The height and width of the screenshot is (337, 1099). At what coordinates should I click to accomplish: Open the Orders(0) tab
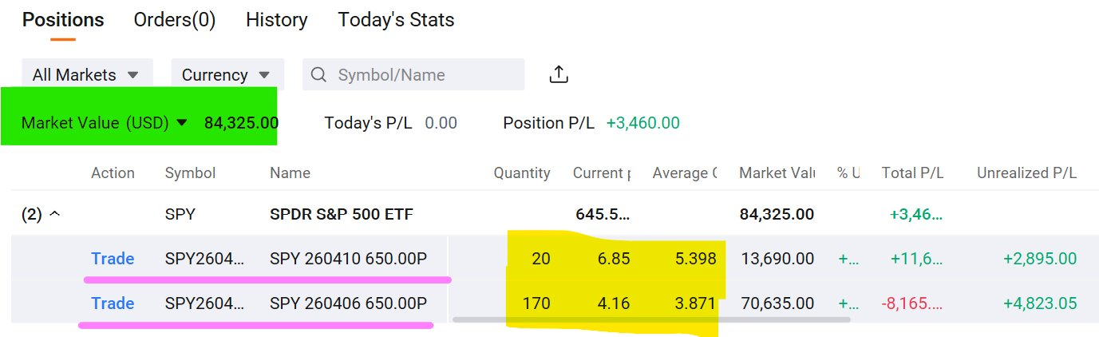175,20
